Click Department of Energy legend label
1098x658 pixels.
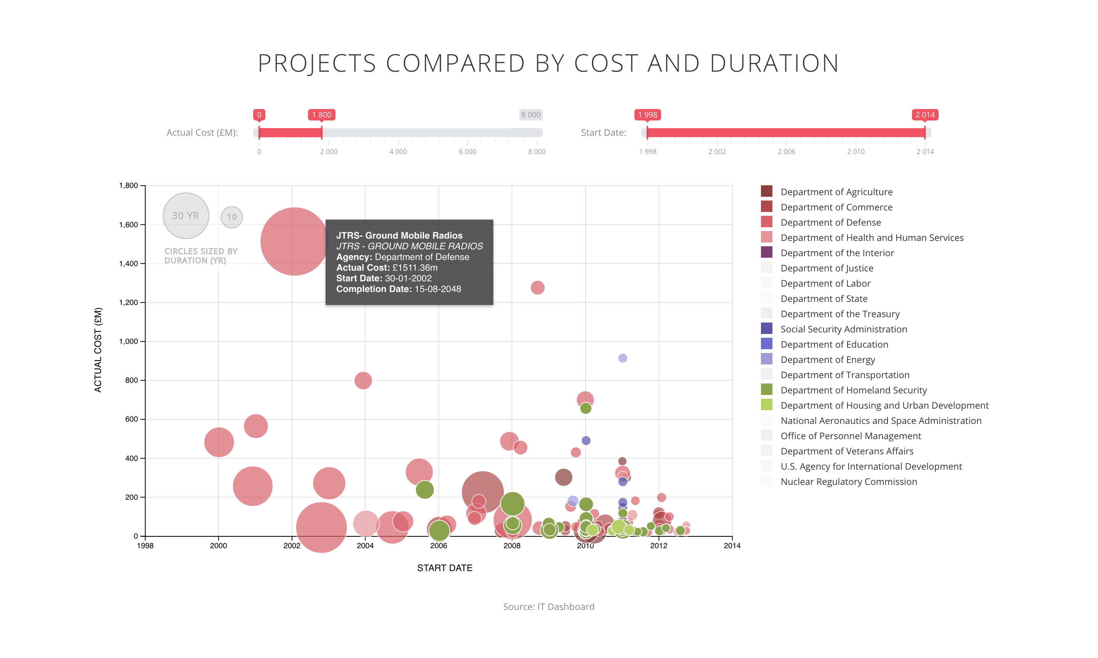(827, 359)
